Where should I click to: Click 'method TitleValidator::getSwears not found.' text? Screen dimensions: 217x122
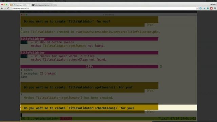pos(68,46)
